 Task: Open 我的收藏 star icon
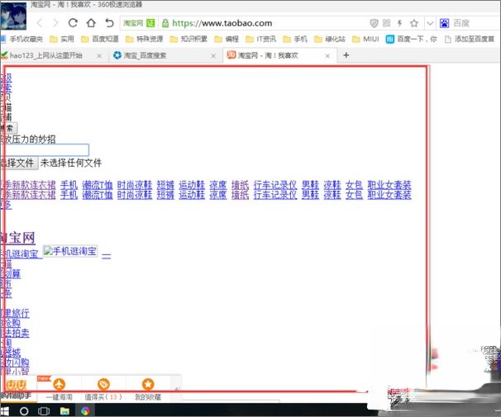point(148,385)
